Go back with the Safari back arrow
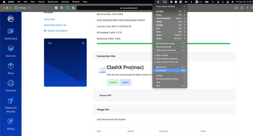The height and width of the screenshot is (136, 253). [x=30, y=8]
